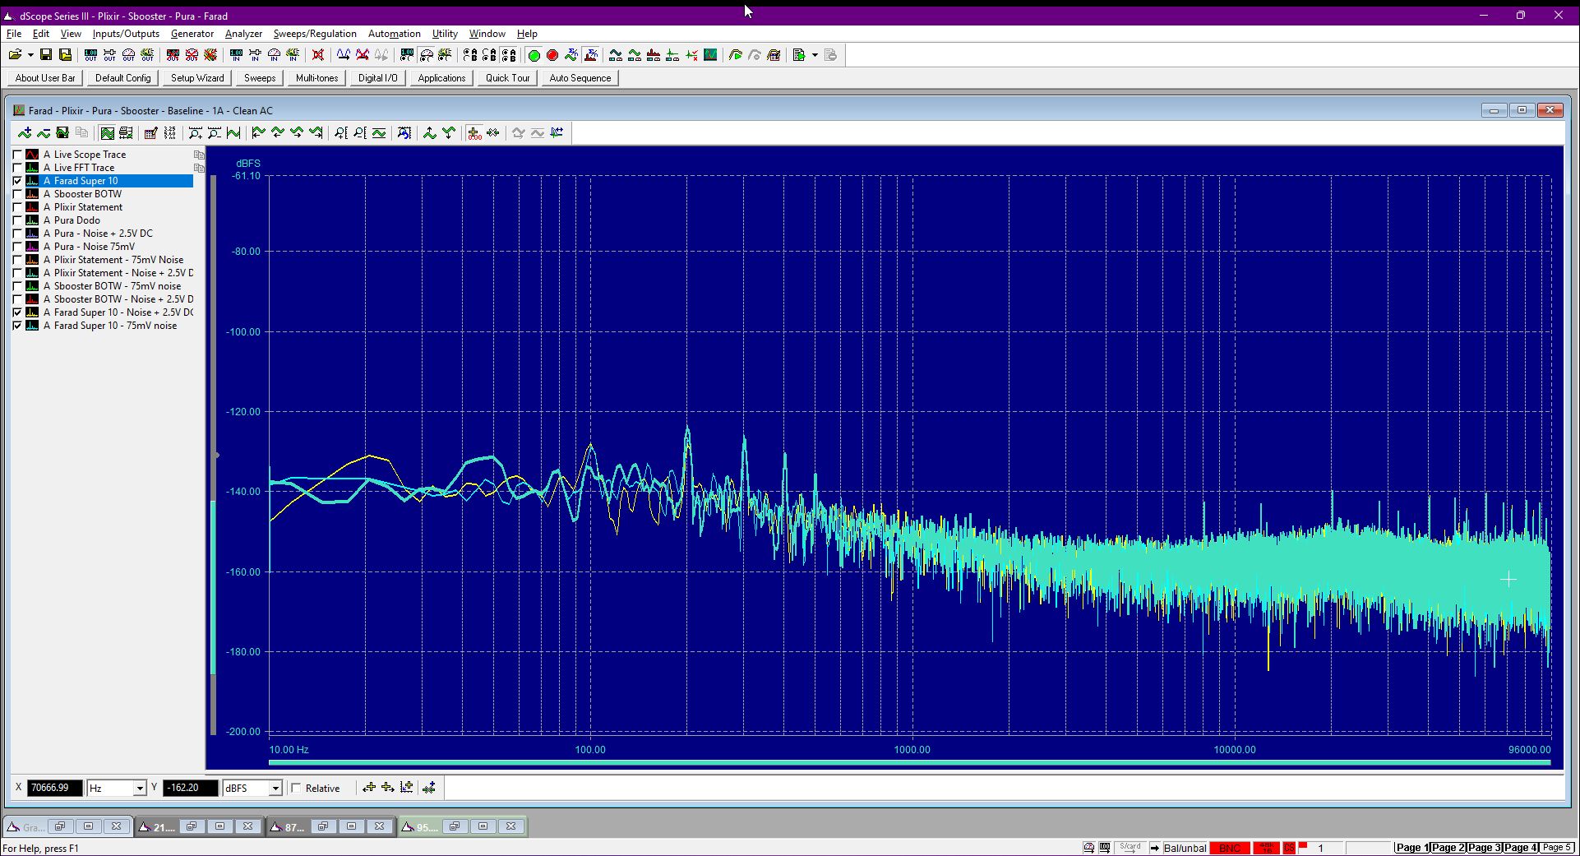Click the save configuration disk icon
1580x856 pixels.
pyautogui.click(x=46, y=55)
